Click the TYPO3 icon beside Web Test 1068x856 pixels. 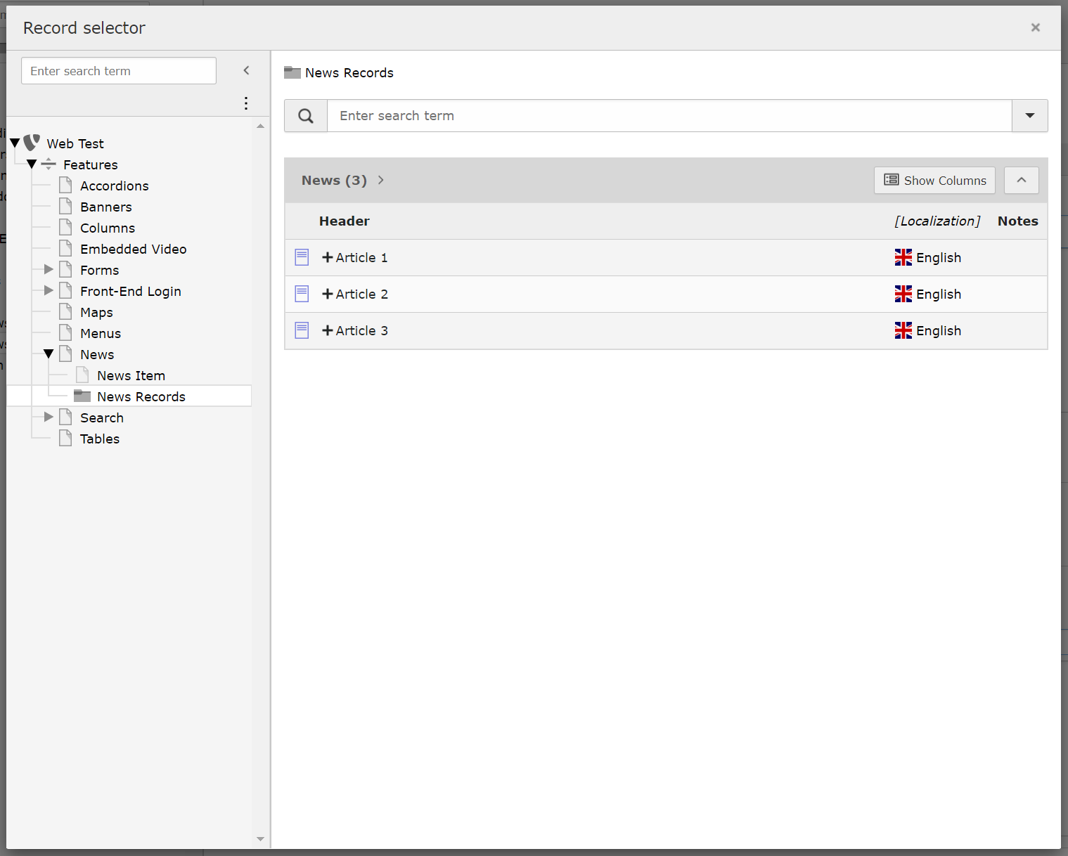coord(32,143)
